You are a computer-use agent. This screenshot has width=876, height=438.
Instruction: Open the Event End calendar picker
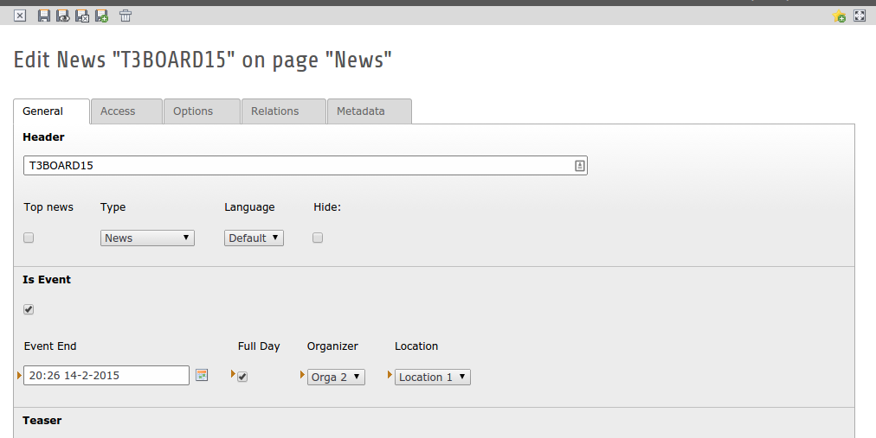tap(202, 375)
